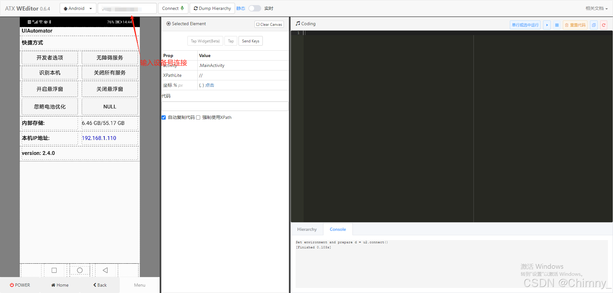The height and width of the screenshot is (293, 613).
Task: Click the Connect button
Action: tap(173, 8)
